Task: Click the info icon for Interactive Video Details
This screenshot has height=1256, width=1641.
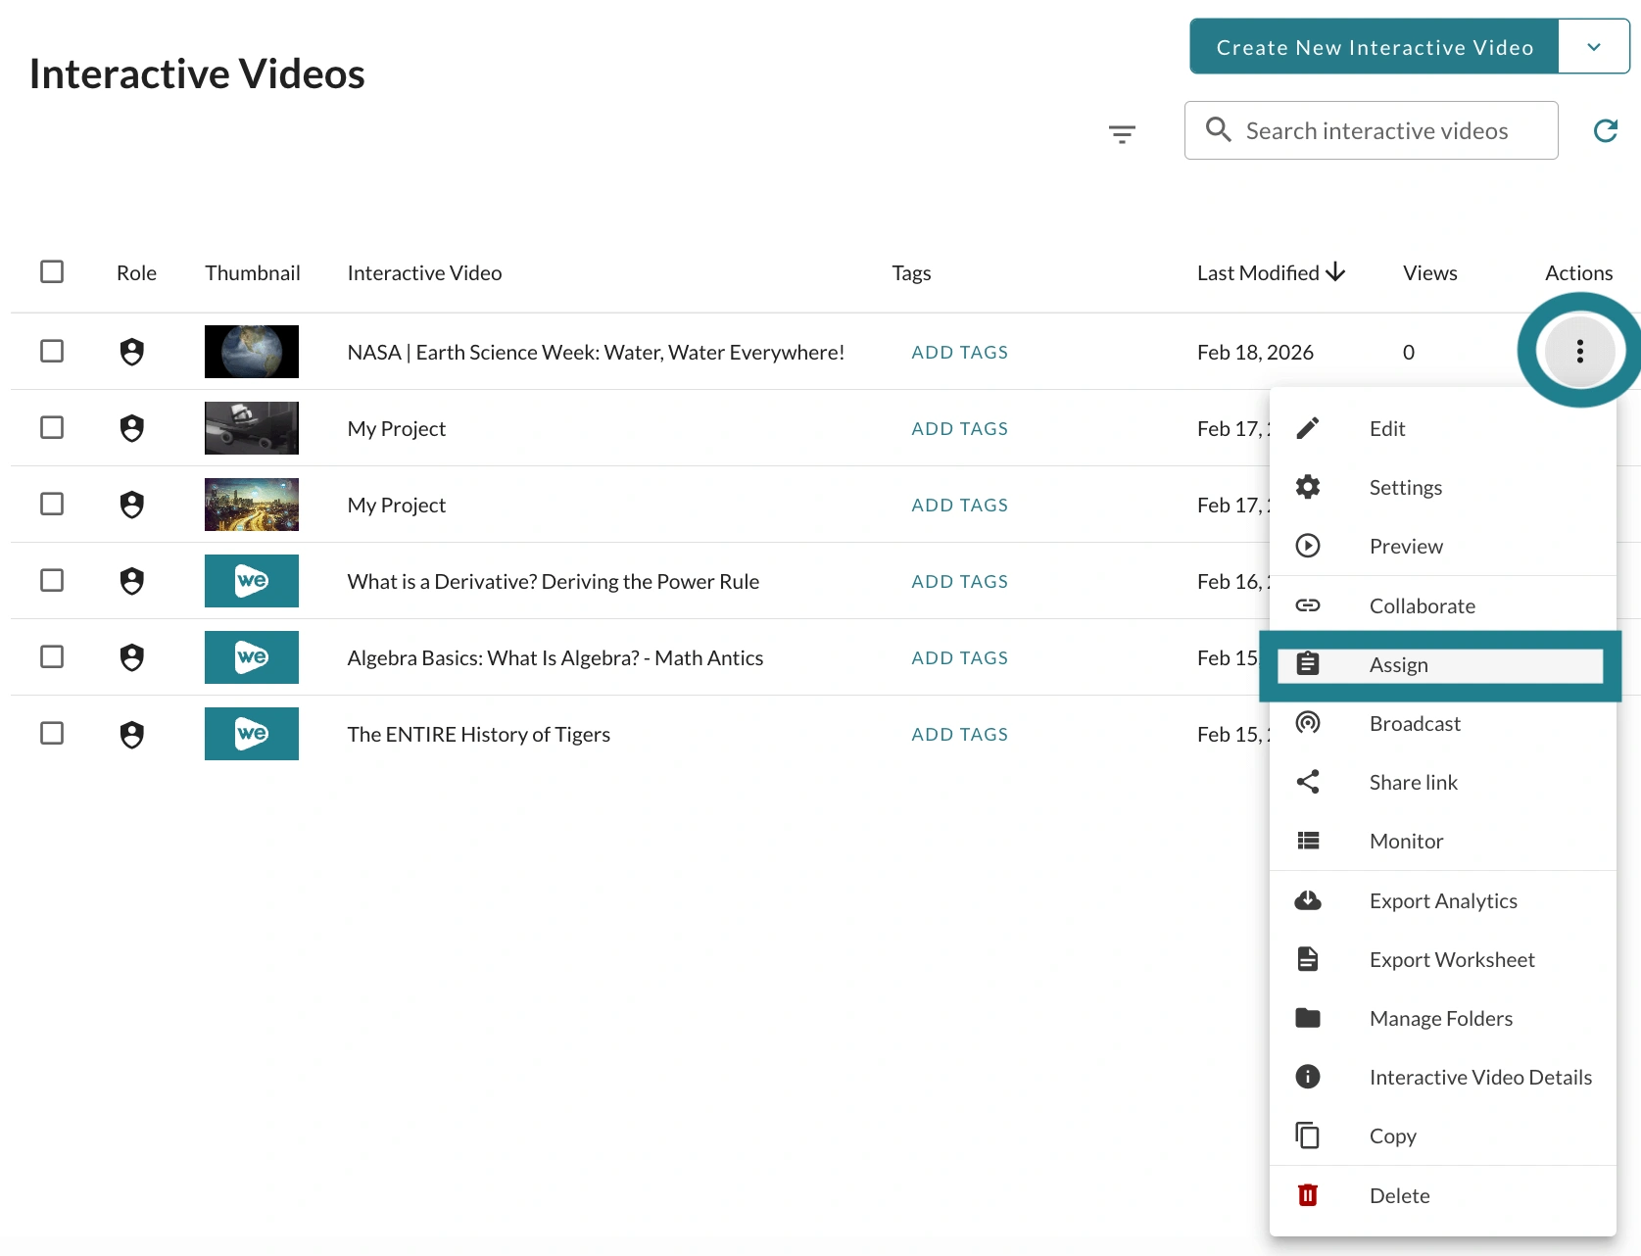Action: (1308, 1077)
